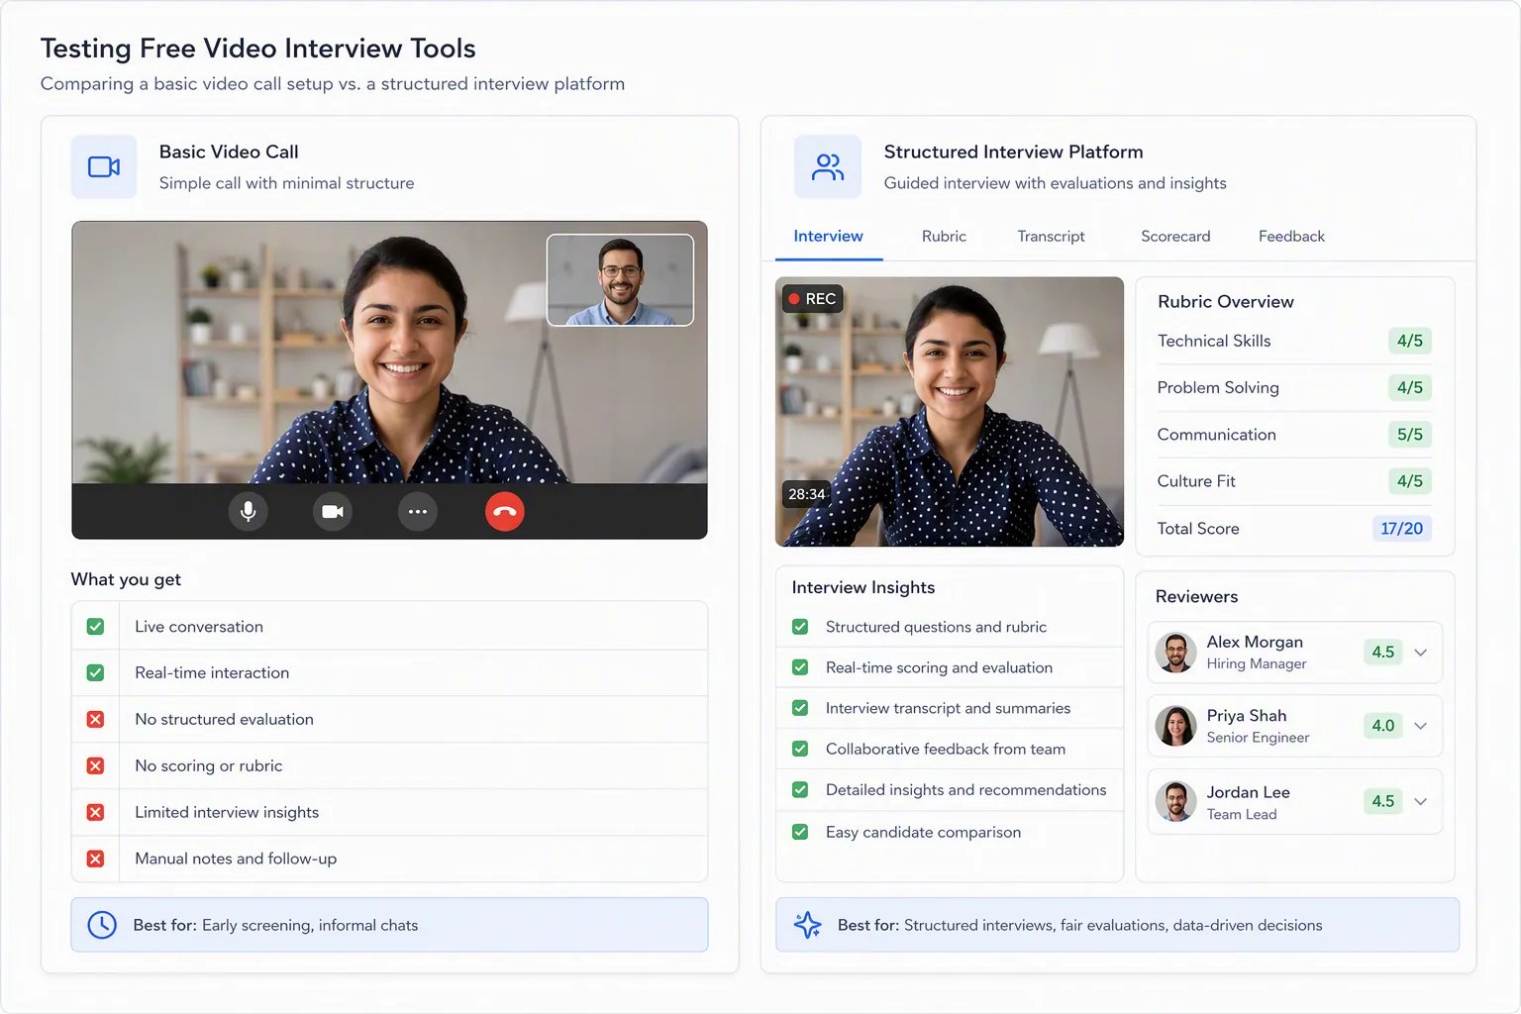The image size is (1521, 1014).
Task: Toggle Real-time scoring and evaluation checkbox
Action: click(800, 667)
